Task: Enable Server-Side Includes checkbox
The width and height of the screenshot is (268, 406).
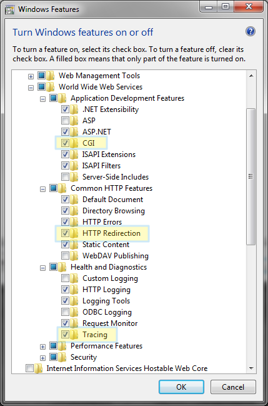Action: click(x=65, y=177)
